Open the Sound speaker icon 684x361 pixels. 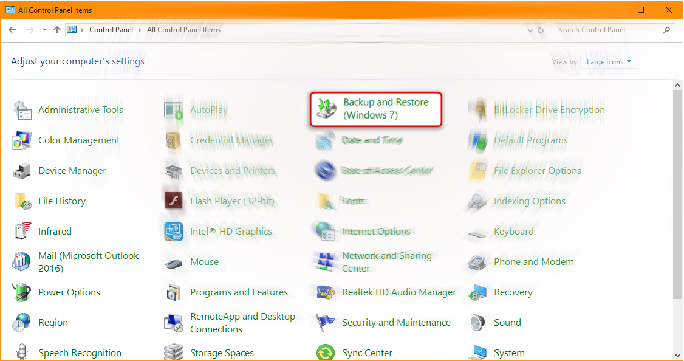tap(478, 323)
